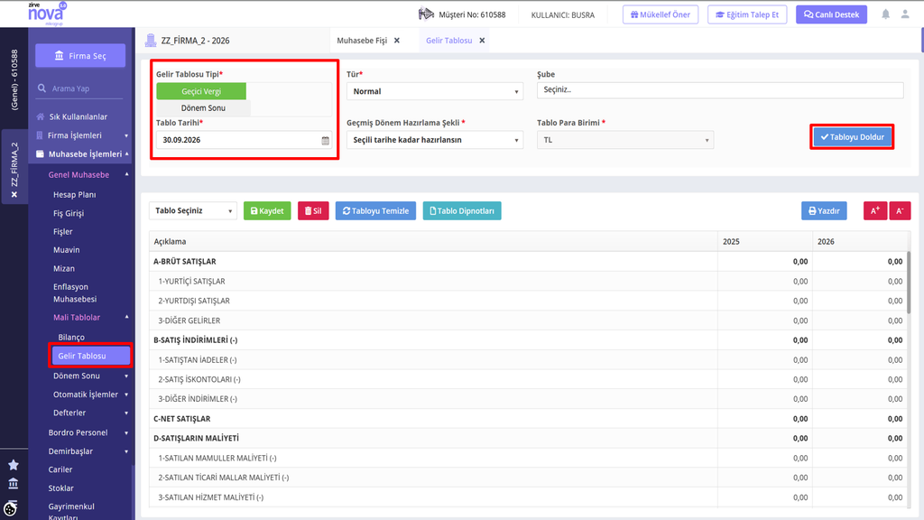The height and width of the screenshot is (520, 924).
Task: Click the green Kaydet button
Action: click(x=267, y=211)
